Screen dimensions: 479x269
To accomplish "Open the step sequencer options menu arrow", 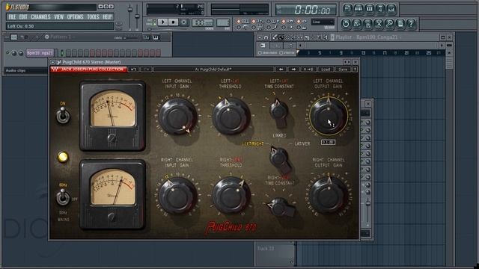I will [x=7, y=37].
